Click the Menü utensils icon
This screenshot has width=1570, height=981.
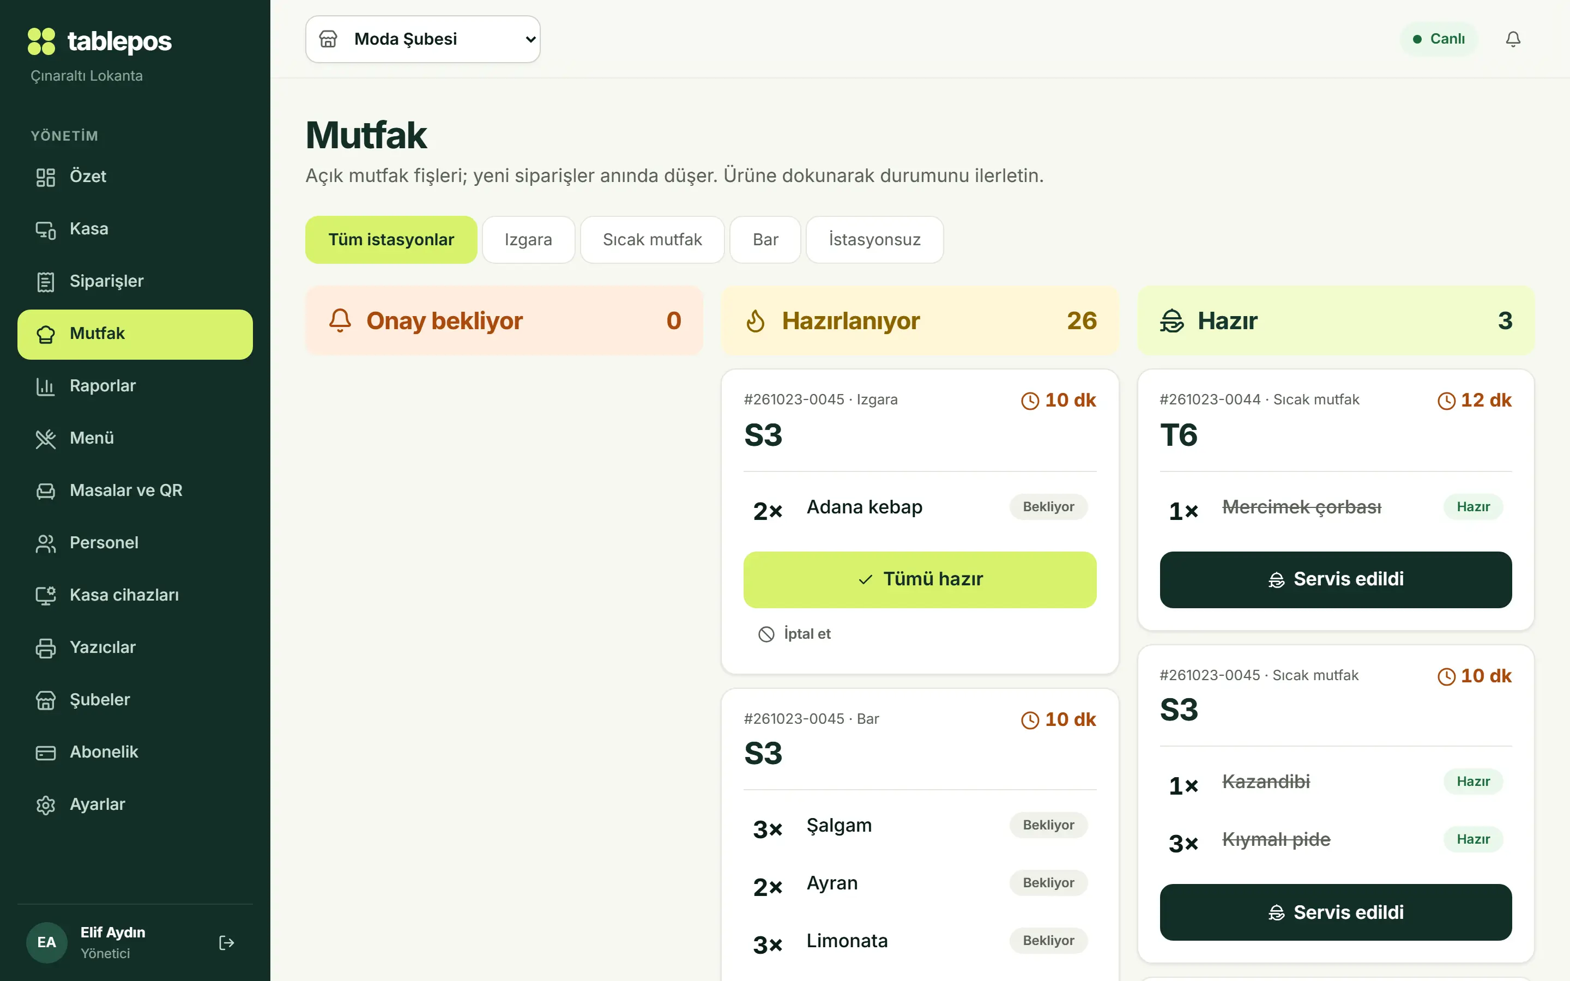point(45,439)
